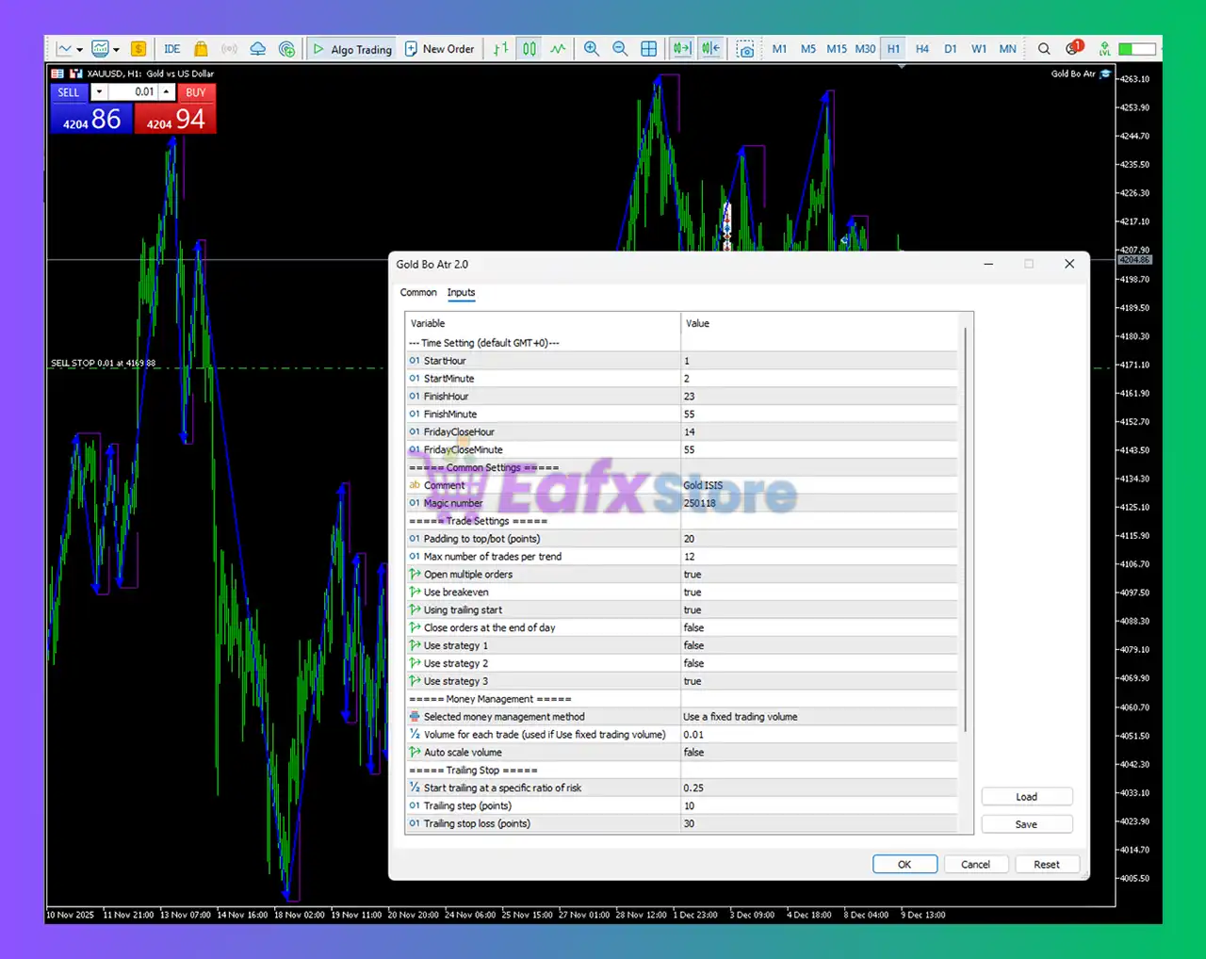This screenshot has height=959, width=1206.
Task: Select the H4 timeframe
Action: (x=921, y=49)
